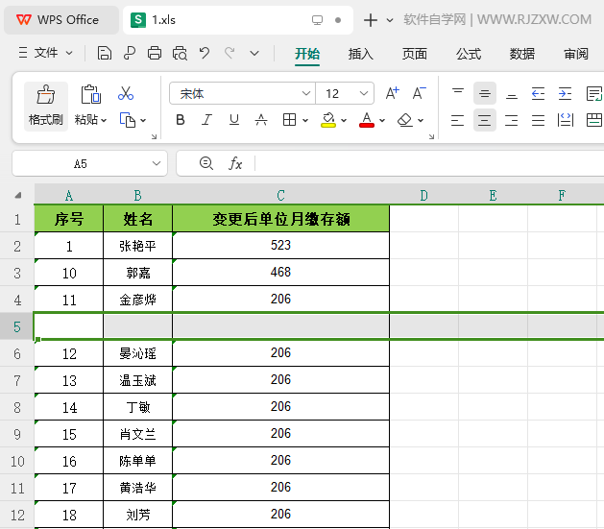
Task: Click the column width adjust icon
Action: click(x=565, y=120)
